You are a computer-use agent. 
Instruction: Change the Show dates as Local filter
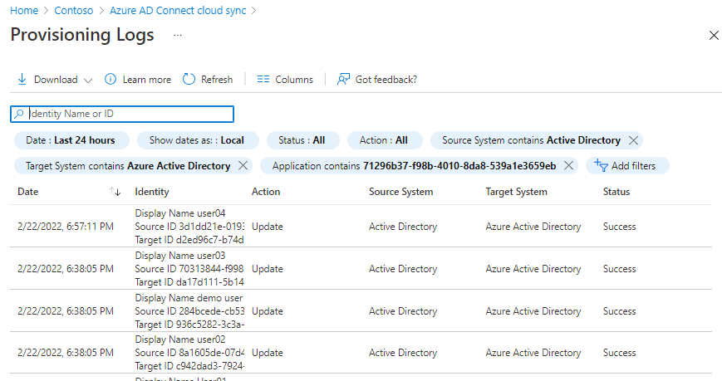pos(197,140)
